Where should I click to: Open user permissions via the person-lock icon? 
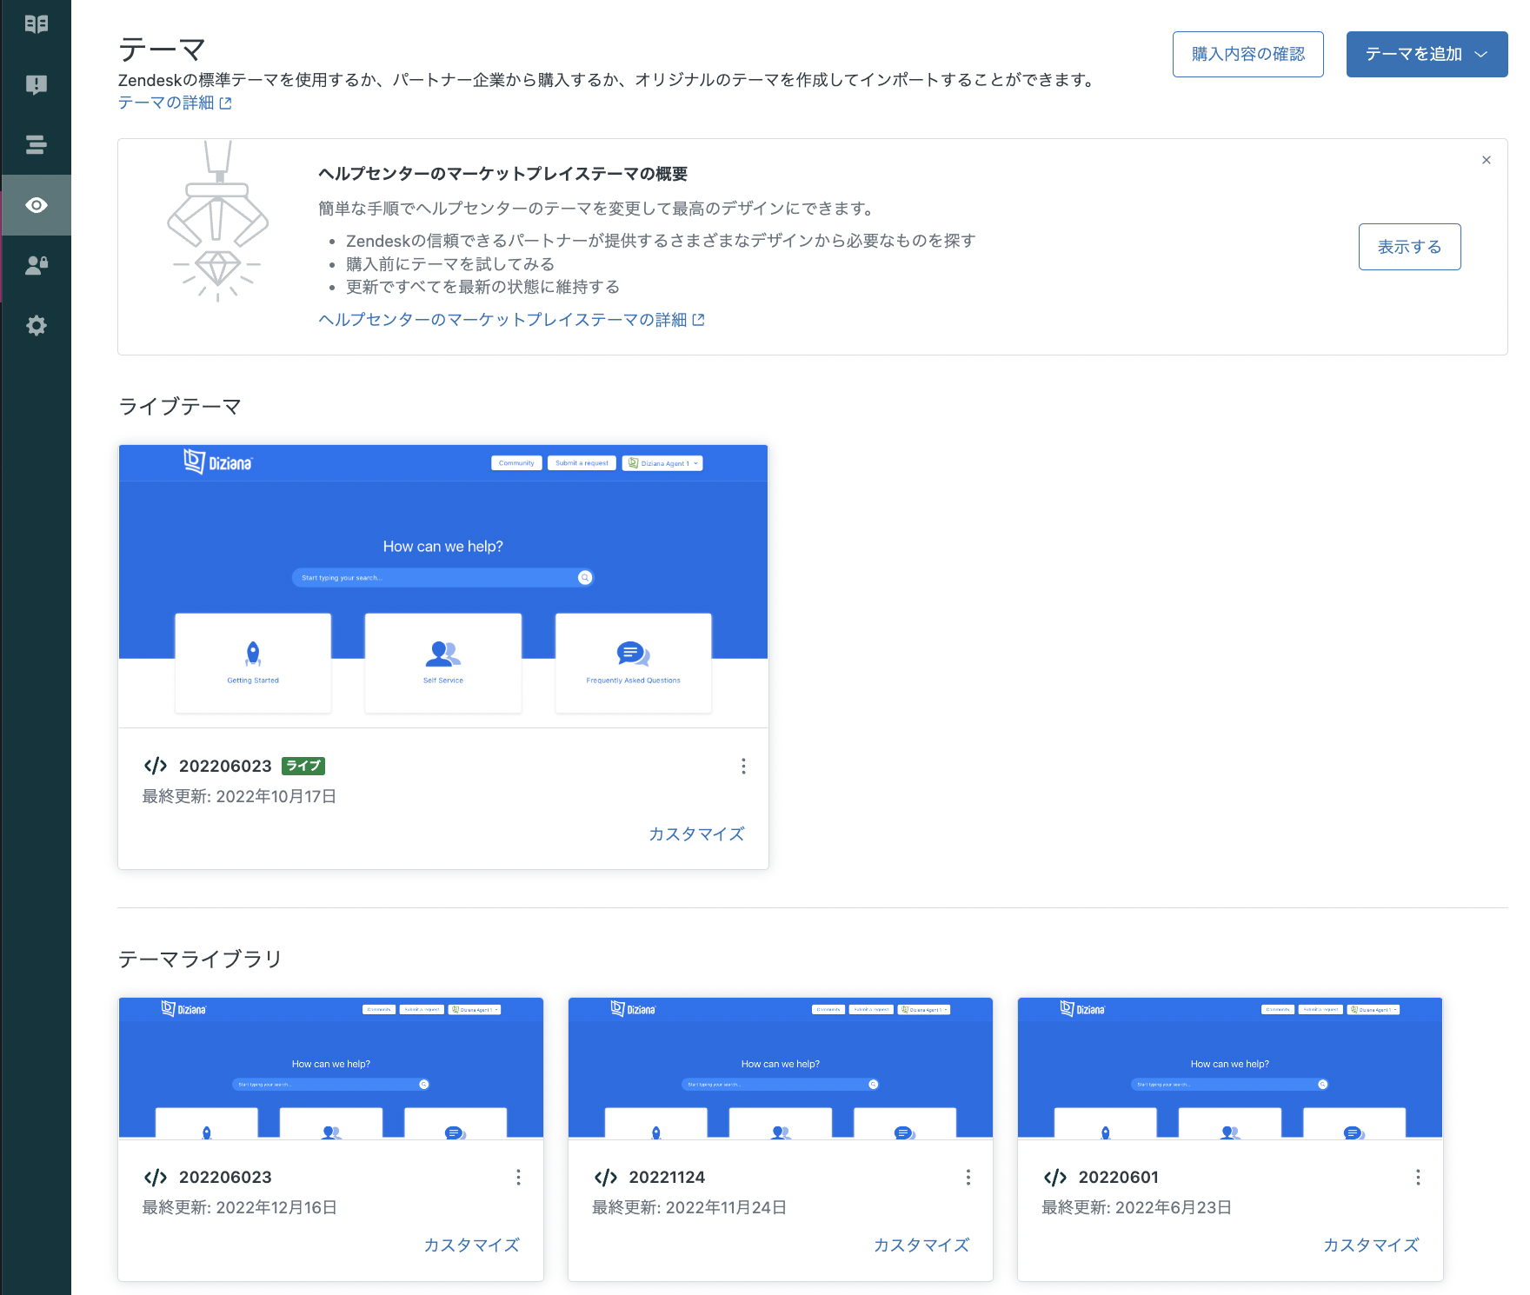36,266
